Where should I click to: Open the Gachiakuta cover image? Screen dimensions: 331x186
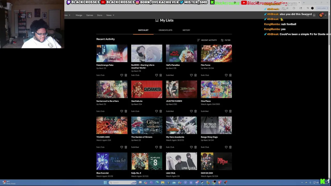click(x=147, y=89)
